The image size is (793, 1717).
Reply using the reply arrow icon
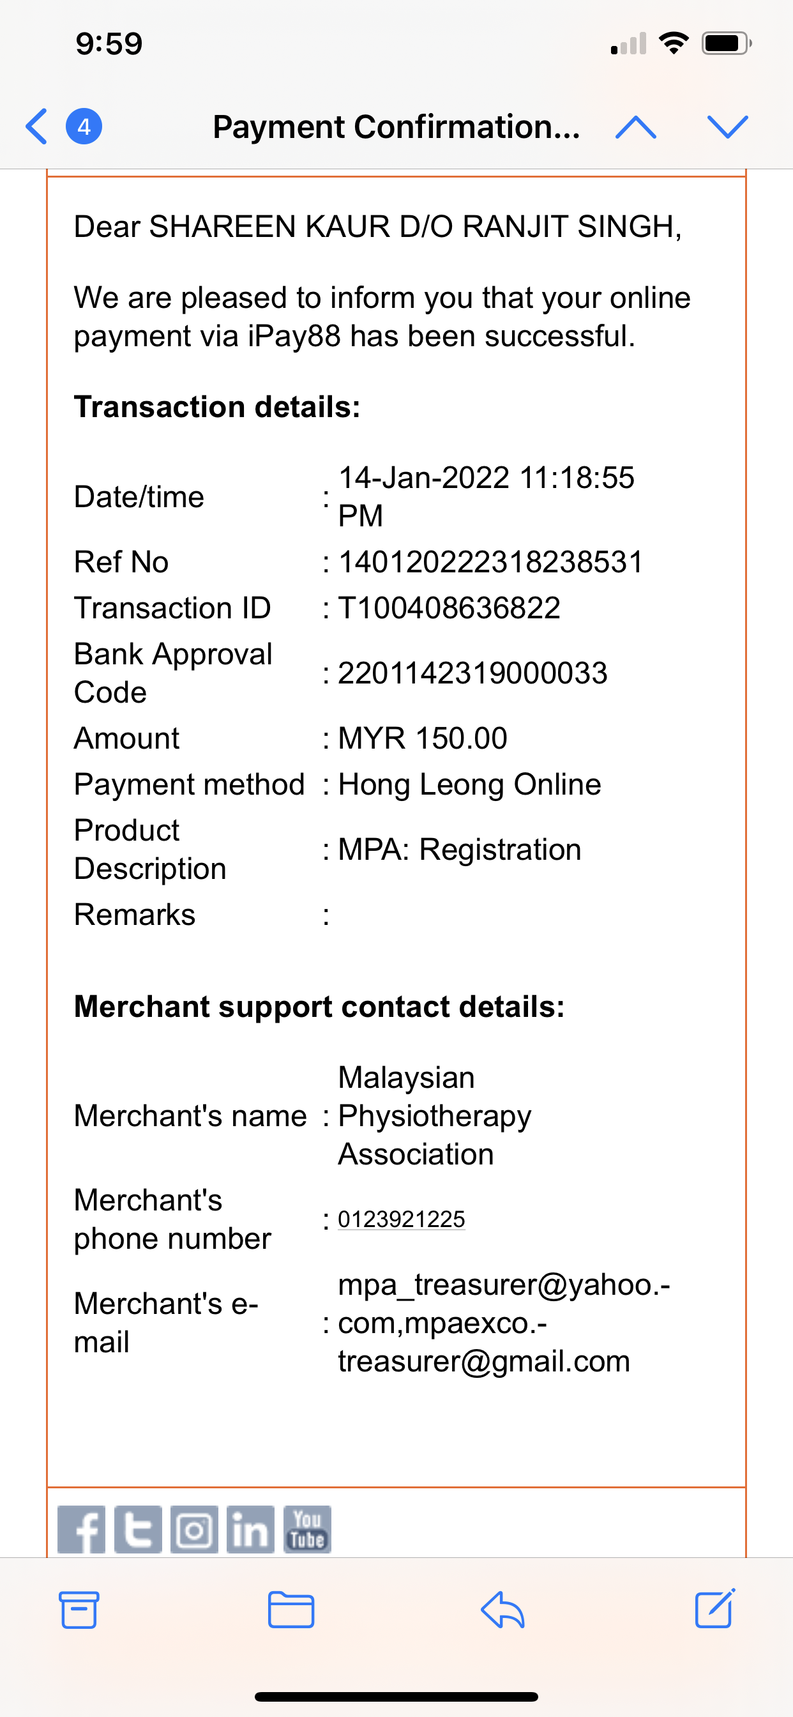[502, 1610]
